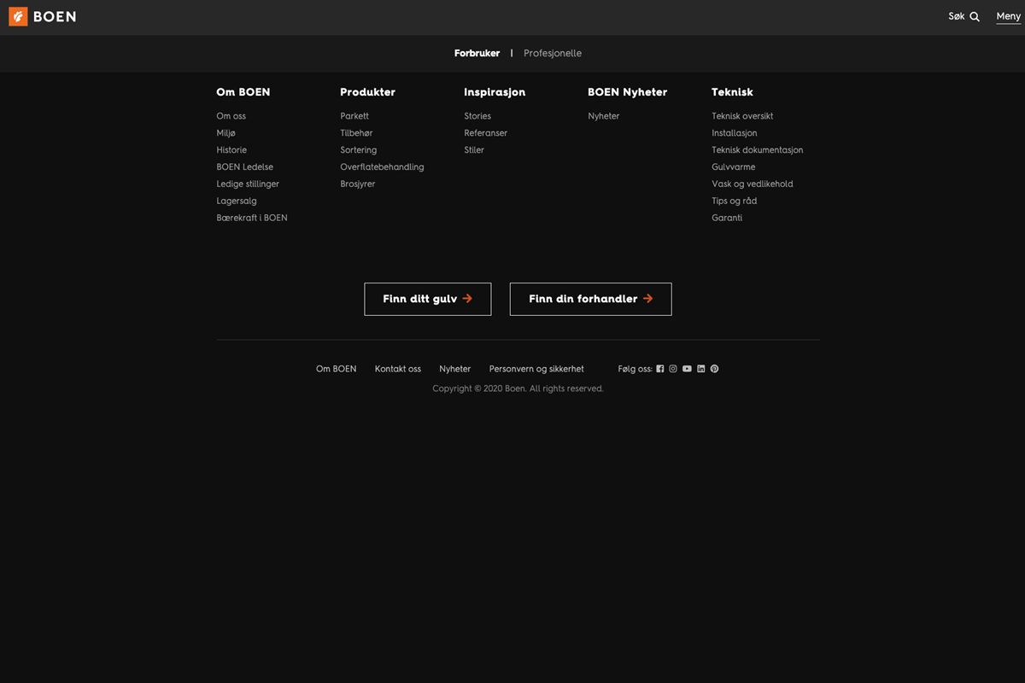The width and height of the screenshot is (1025, 683).
Task: Open the Vask og vedlikehold link
Action: point(753,184)
